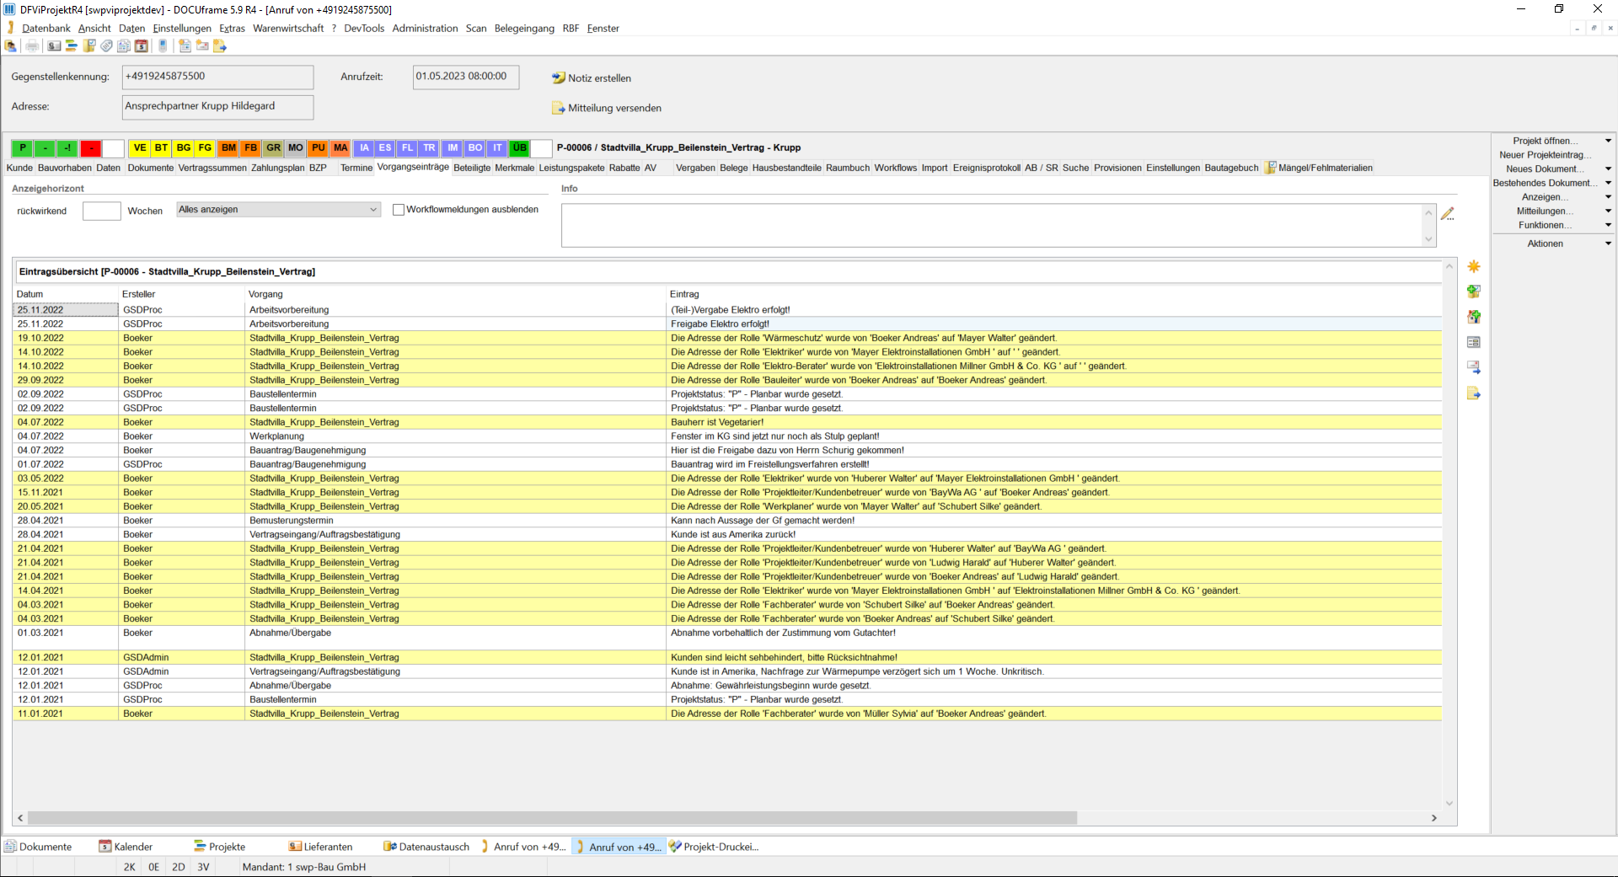1618x877 pixels.
Task: Select the entry 'Kunde ist aus Amerika zurück!'
Action: click(x=727, y=534)
